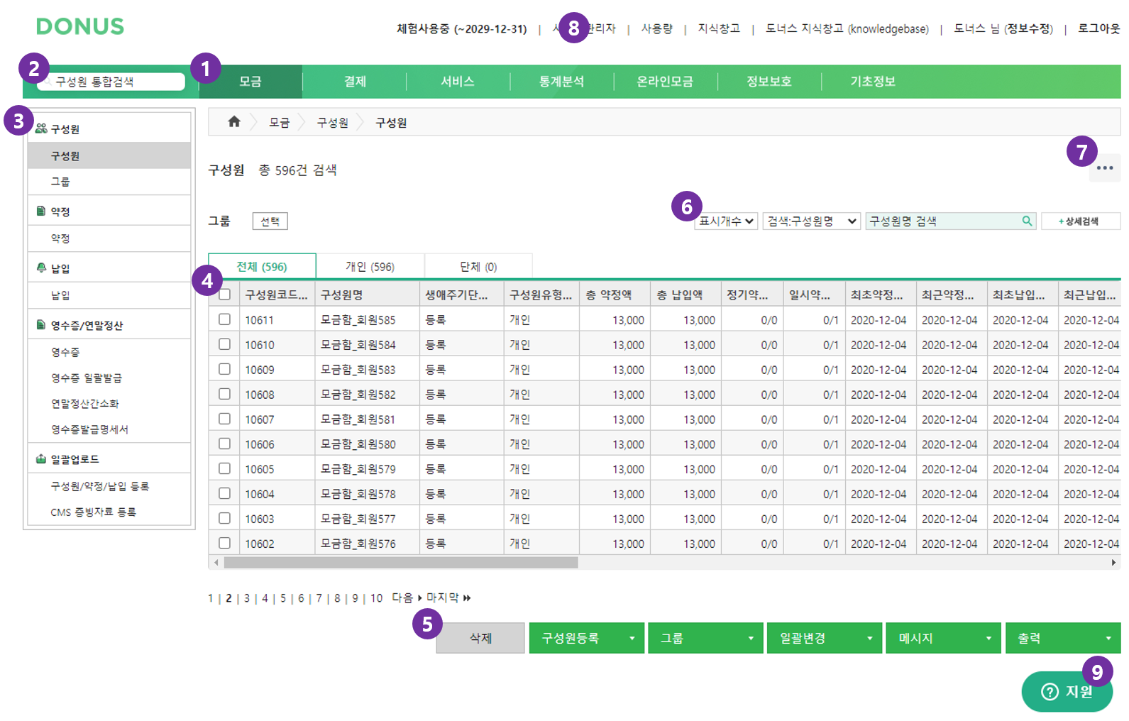
Task: Expand the 메시지 dropdown button
Action: tap(943, 638)
